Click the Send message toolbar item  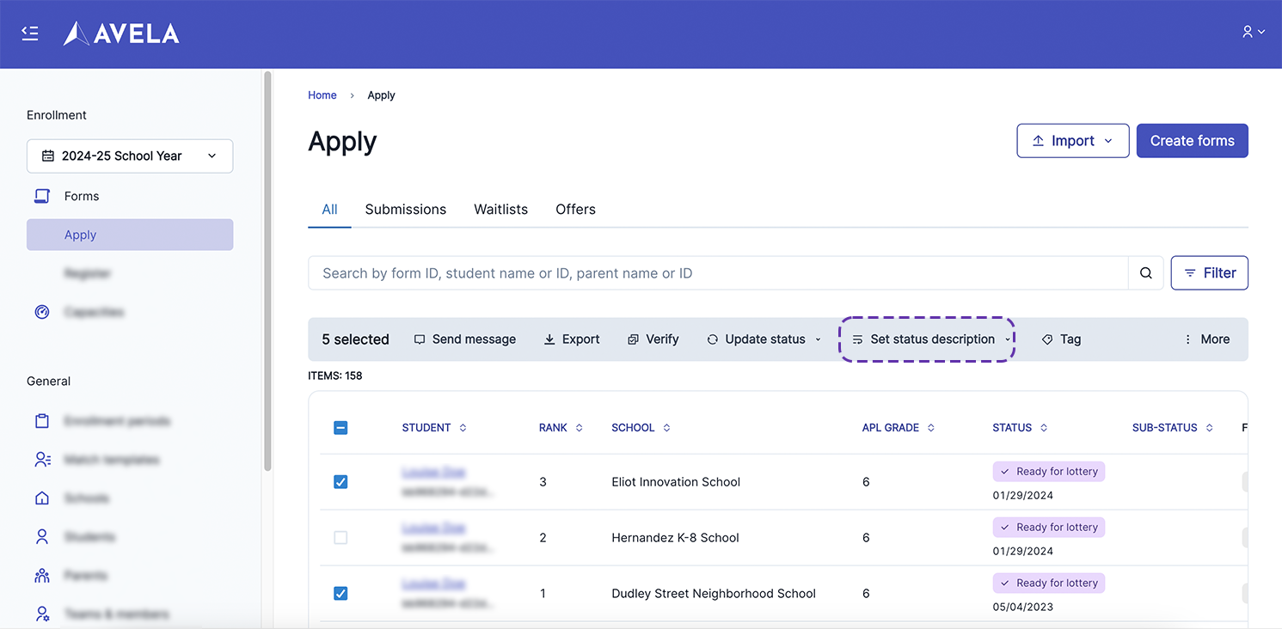tap(465, 339)
